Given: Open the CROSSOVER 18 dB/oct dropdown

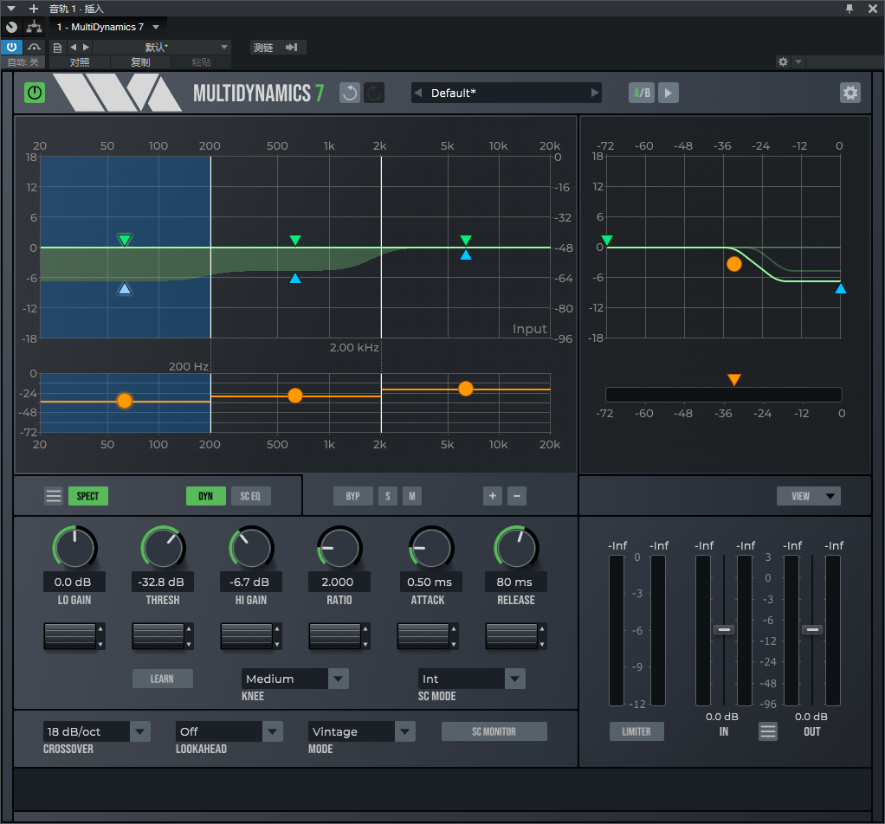Looking at the screenshot, I should 96,731.
